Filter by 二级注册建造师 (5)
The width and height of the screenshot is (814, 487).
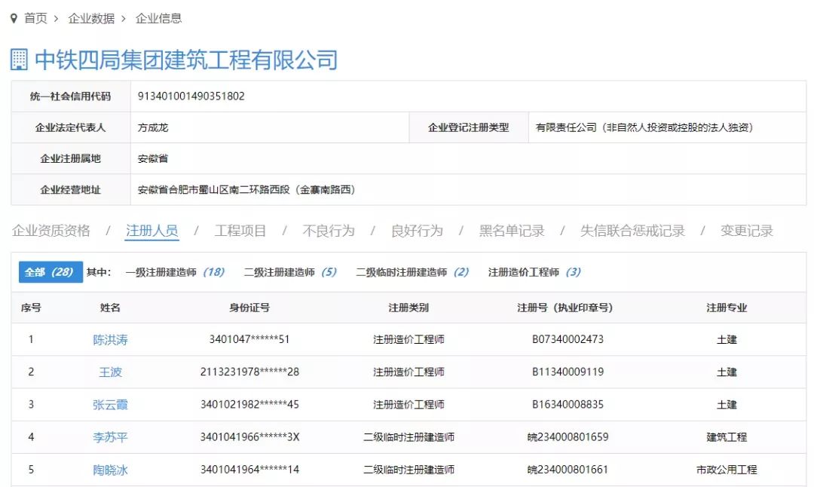tap(290, 272)
